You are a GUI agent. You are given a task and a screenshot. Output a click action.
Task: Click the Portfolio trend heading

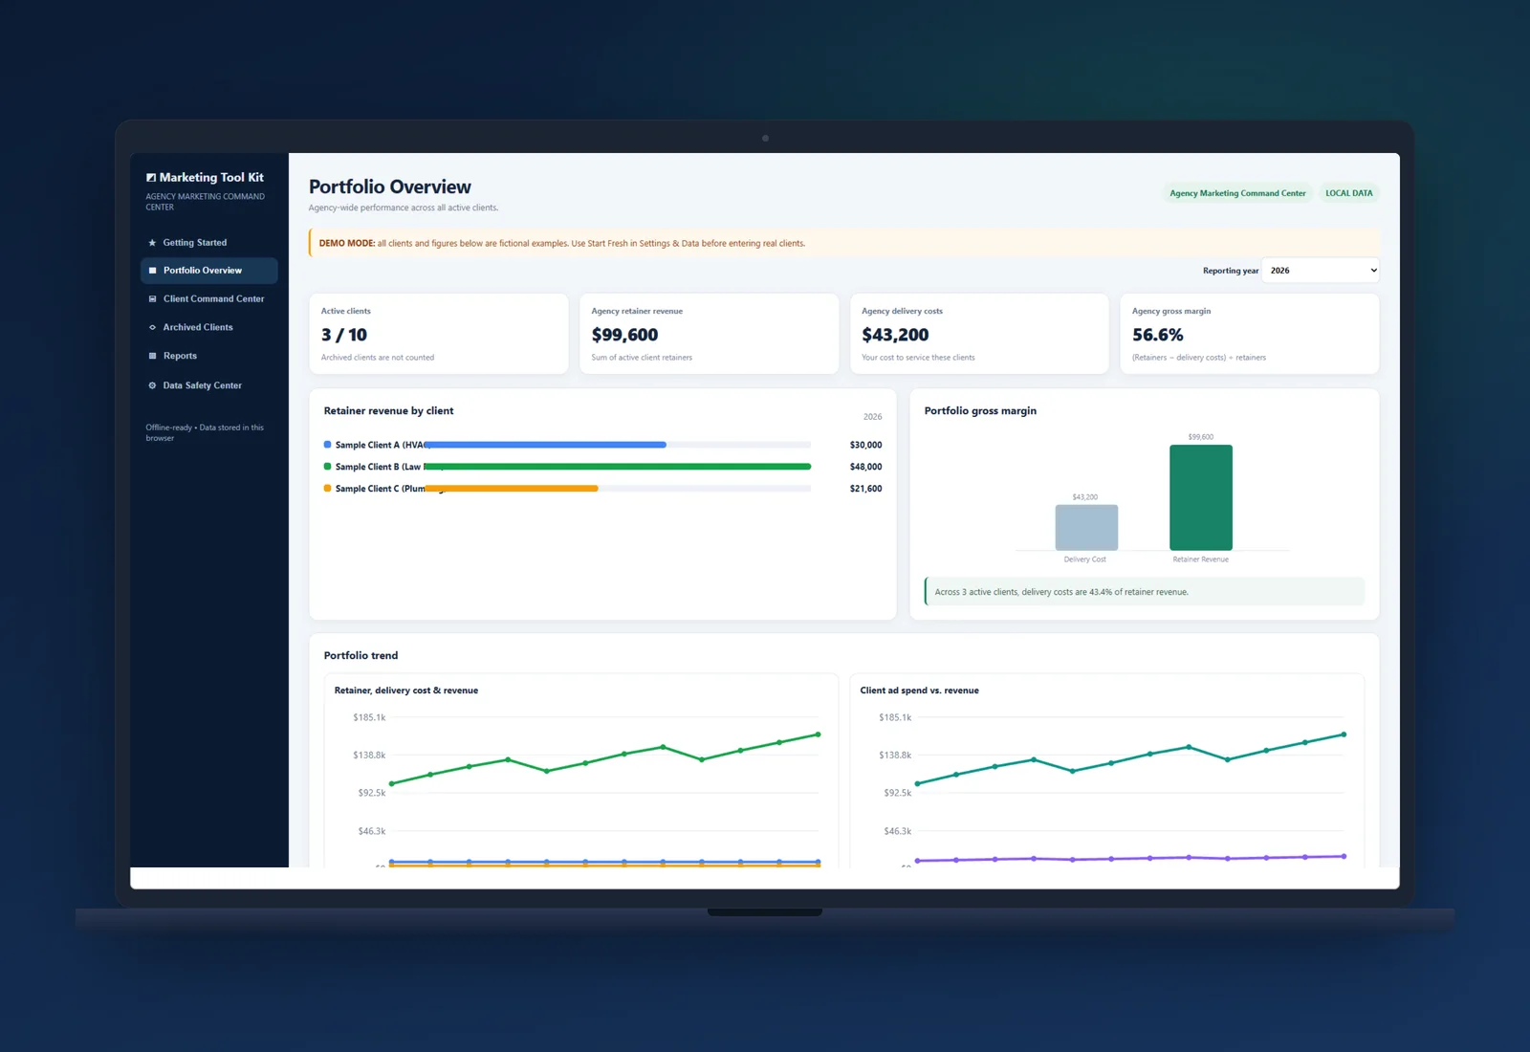click(361, 656)
